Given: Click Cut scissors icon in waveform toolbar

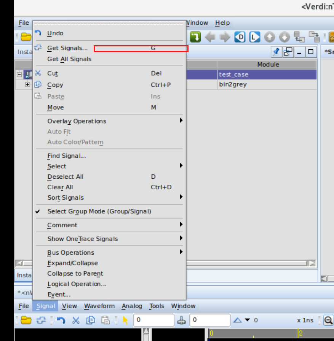Looking at the screenshot, I should click(x=76, y=320).
